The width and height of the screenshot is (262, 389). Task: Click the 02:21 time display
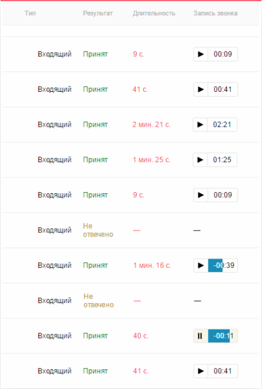pos(222,124)
